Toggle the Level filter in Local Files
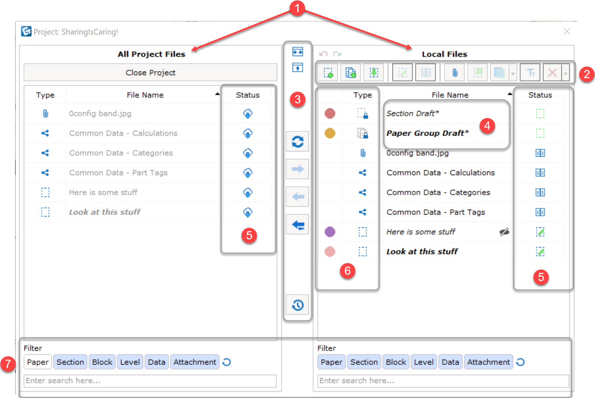The width and height of the screenshot is (595, 398). (424, 362)
